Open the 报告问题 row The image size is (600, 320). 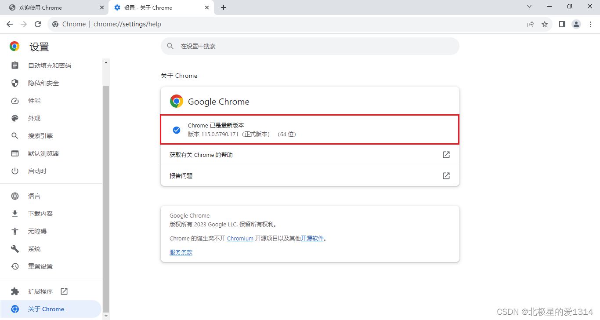(x=310, y=176)
